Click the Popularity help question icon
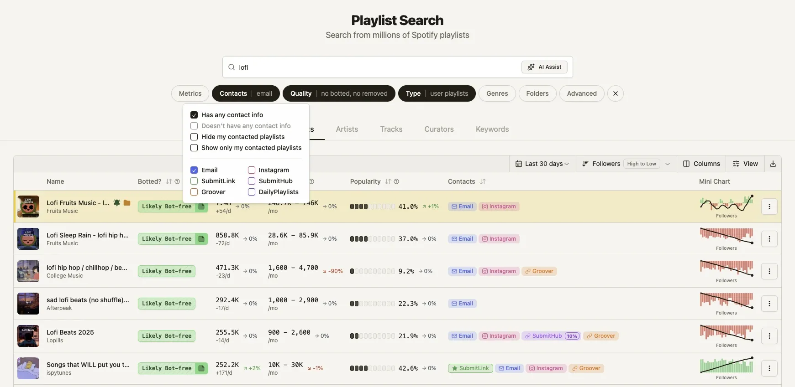The image size is (795, 387). coord(396,181)
